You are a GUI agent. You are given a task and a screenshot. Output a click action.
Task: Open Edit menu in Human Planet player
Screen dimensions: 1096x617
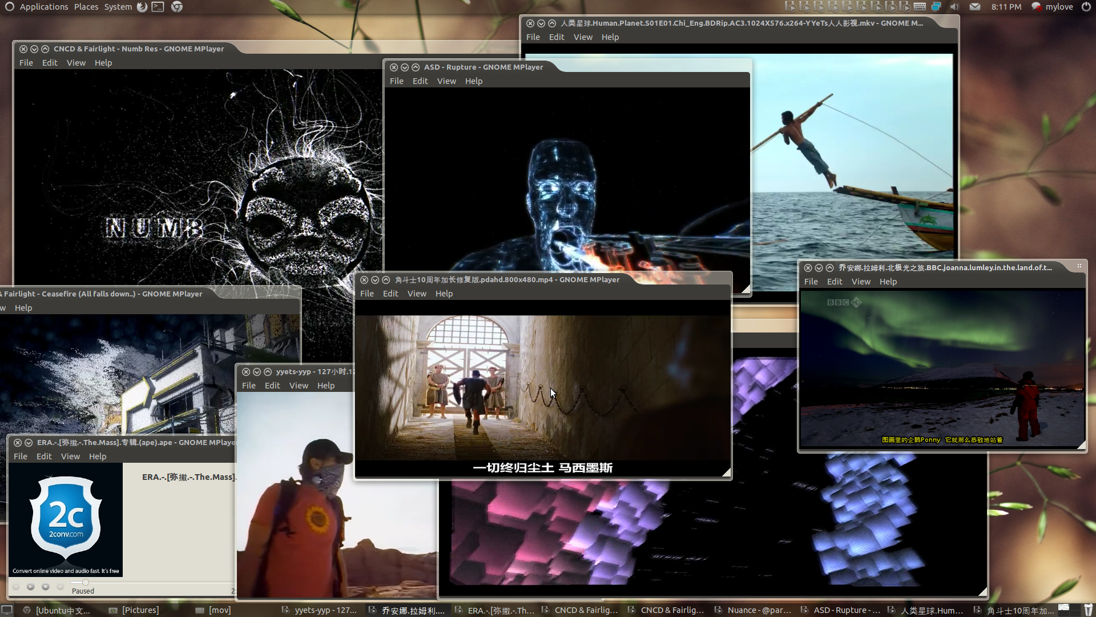(557, 37)
